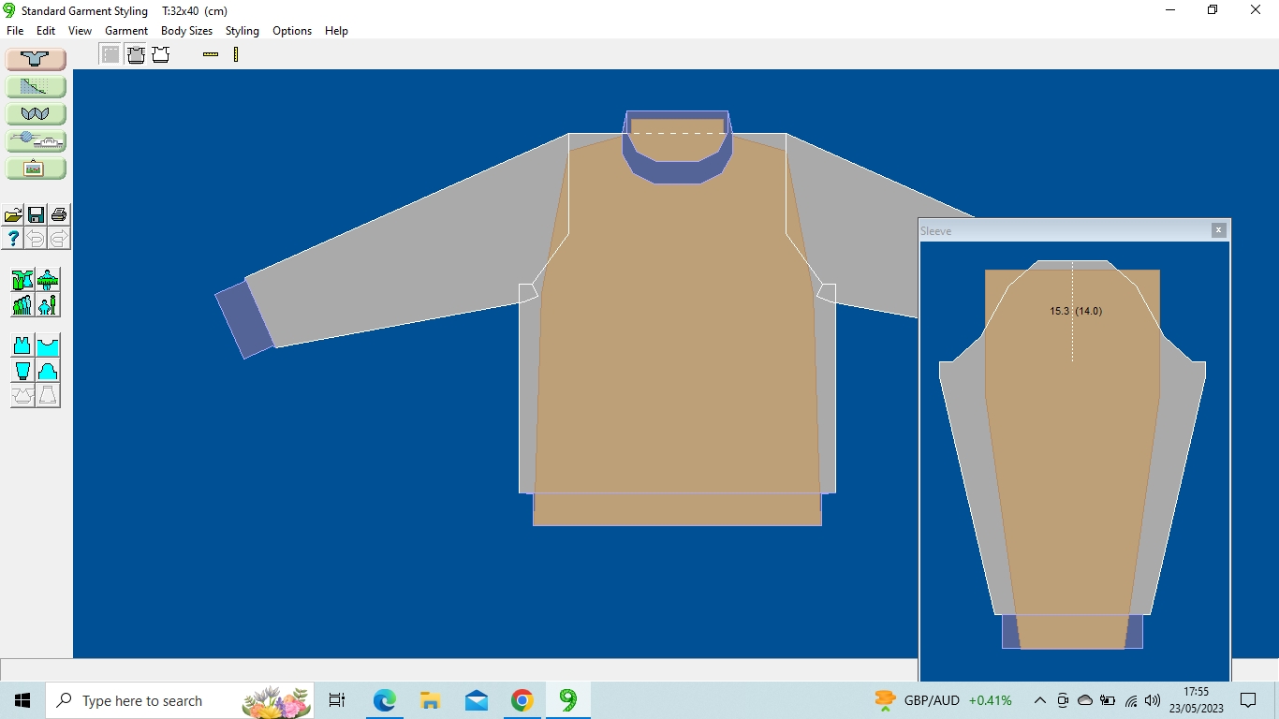This screenshot has width=1279, height=719.
Task: Open the Styling menu
Action: point(242,31)
